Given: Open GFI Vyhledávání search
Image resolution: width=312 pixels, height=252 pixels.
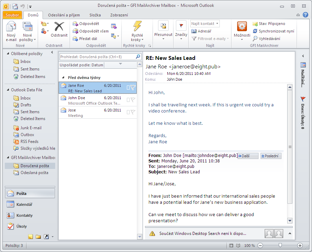Looking at the screenshot, I should (266, 39).
